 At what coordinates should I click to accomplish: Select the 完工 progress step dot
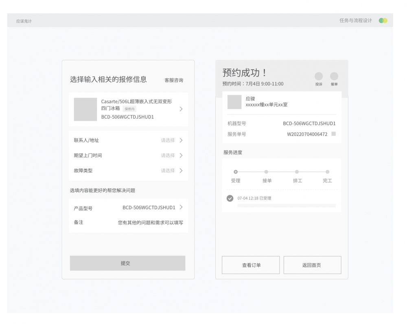(327, 172)
